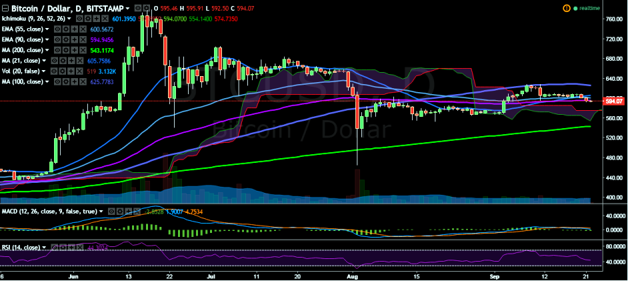
Task: Open settings gear for Bitcoin / Dollar symbol
Action: click(147, 8)
